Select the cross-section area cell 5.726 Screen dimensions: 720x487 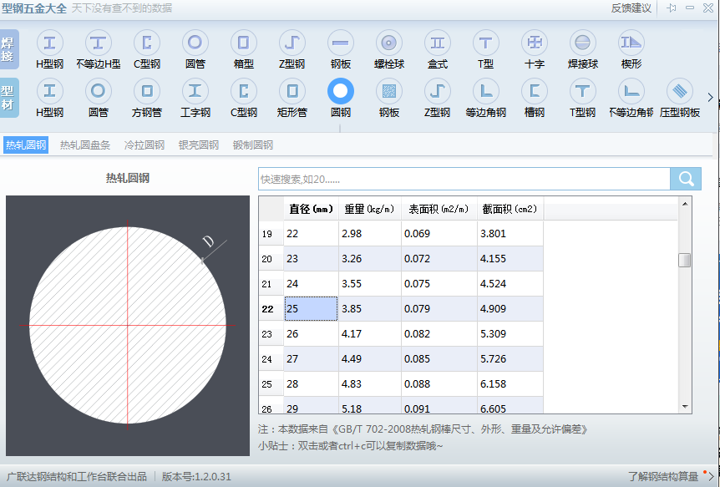click(x=510, y=359)
